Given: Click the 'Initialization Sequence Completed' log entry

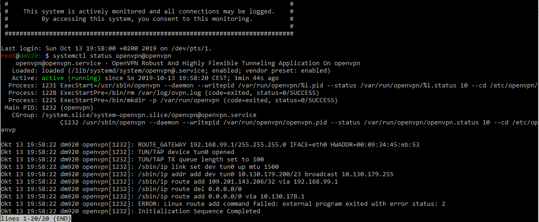Looking at the screenshot, I should [x=199, y=211].
